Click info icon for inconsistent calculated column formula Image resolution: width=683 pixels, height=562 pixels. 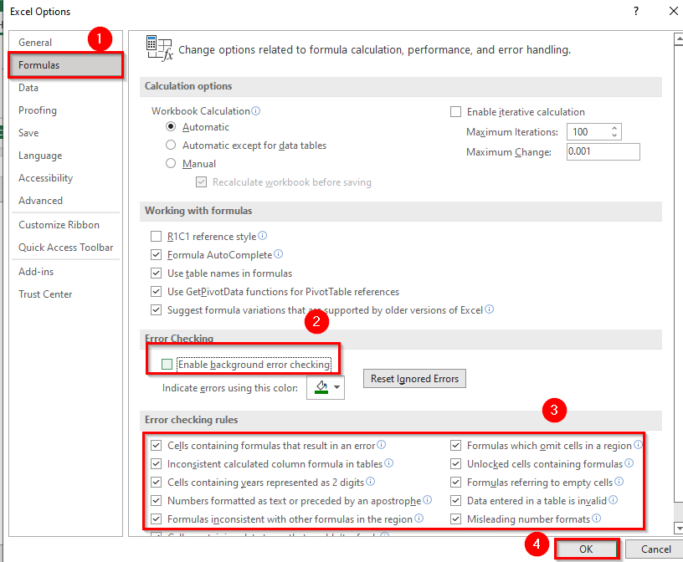pos(389,462)
